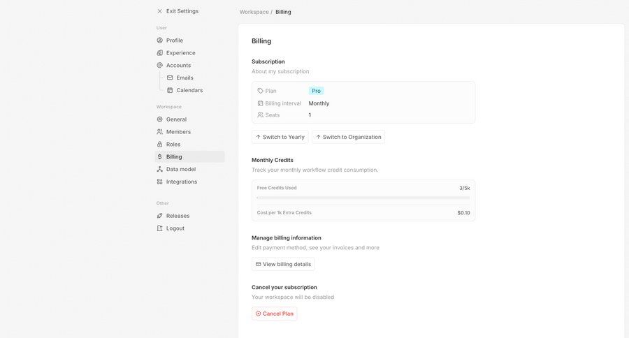The image size is (629, 338).
Task: Open the Emails sub-item
Action: point(195,78)
